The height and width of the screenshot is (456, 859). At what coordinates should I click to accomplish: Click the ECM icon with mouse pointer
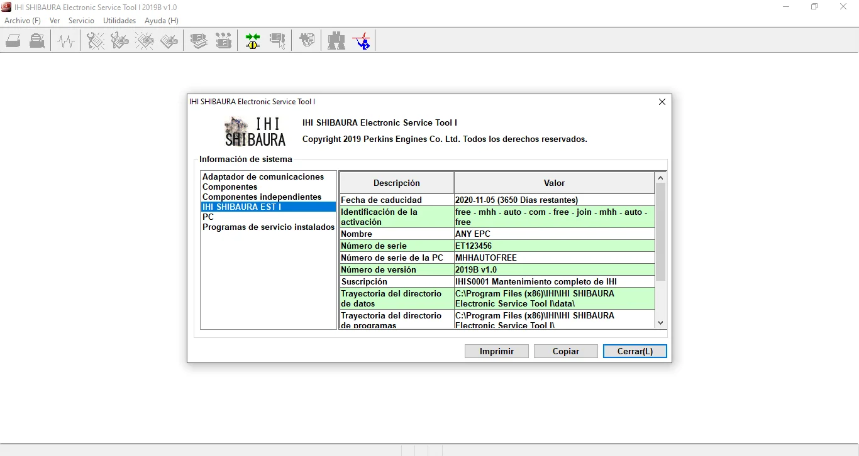(277, 41)
